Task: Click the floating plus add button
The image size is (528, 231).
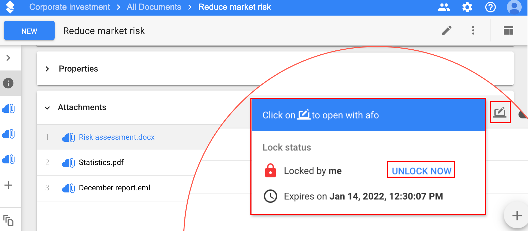Action: click(517, 215)
